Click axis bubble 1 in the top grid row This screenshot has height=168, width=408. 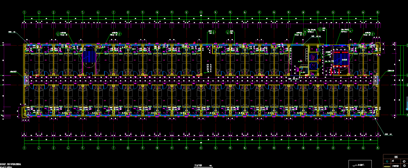click(x=24, y=12)
